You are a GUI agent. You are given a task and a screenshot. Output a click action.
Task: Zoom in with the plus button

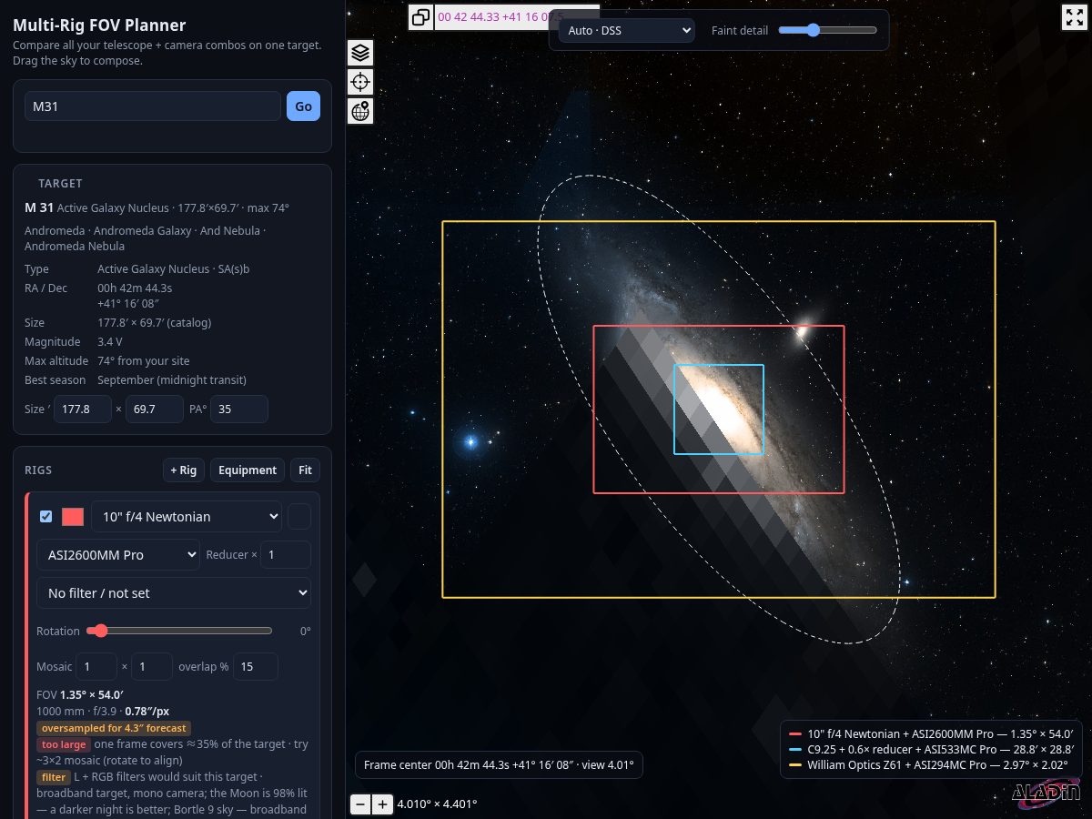[382, 804]
